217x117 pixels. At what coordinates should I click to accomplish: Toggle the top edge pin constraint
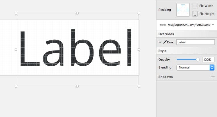pyautogui.click(x=183, y=6)
